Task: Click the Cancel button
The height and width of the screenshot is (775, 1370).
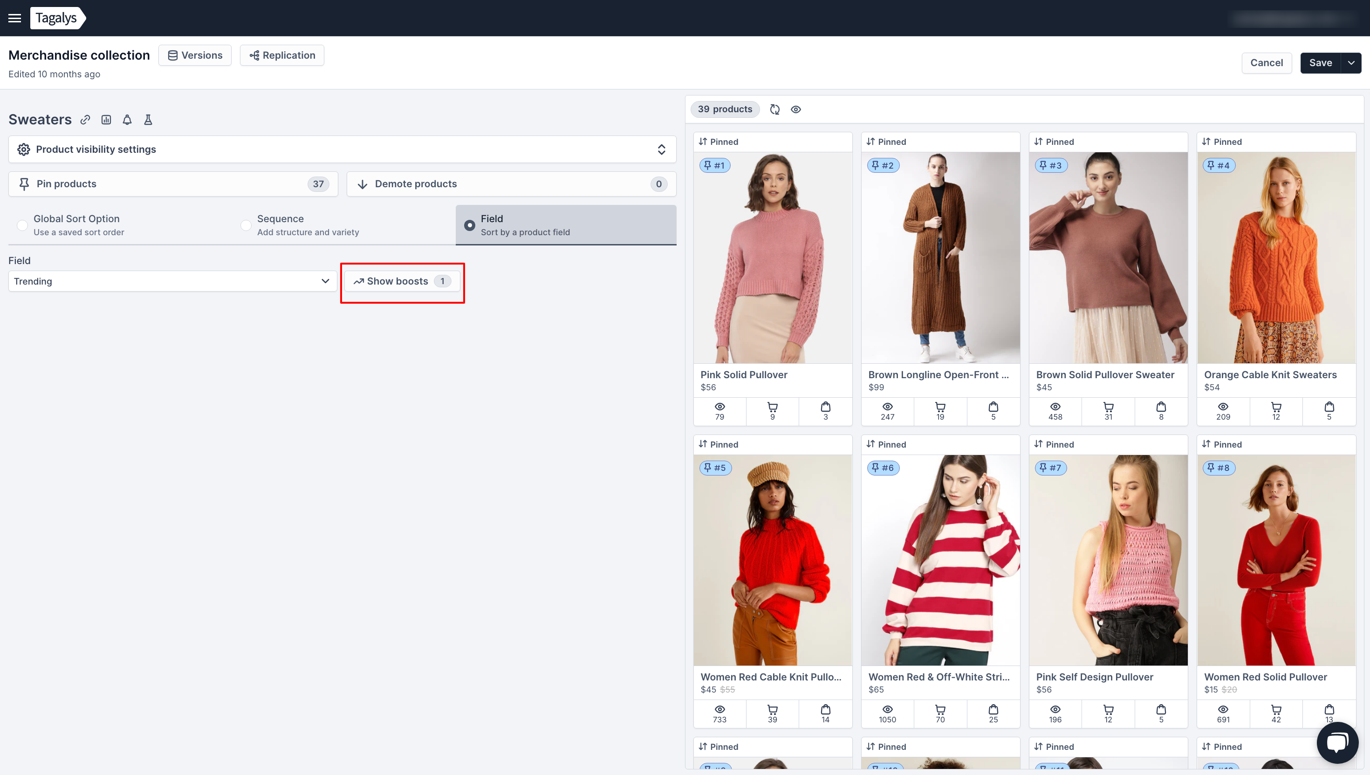Action: click(x=1266, y=63)
